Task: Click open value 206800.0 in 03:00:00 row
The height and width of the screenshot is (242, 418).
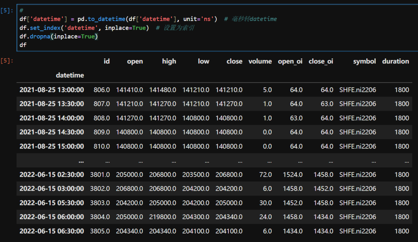Action: coord(130,189)
